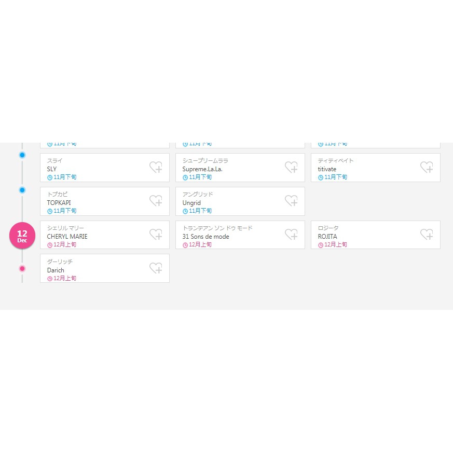Add 31 Sons de mode to favorites
Image resolution: width=453 pixels, height=453 pixels.
click(x=291, y=235)
